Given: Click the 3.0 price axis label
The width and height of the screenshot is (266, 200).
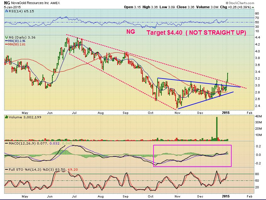Looking at the screenshot, I should [257, 85].
